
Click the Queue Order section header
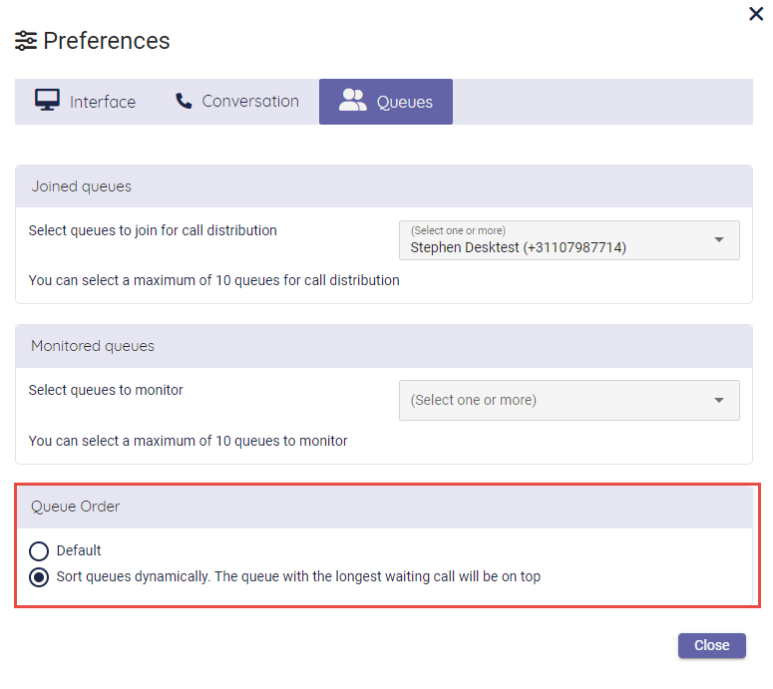coord(76,507)
